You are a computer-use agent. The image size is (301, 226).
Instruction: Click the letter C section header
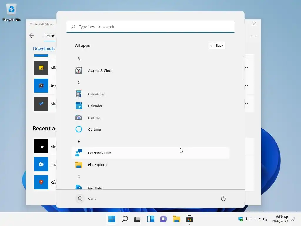[x=79, y=82]
